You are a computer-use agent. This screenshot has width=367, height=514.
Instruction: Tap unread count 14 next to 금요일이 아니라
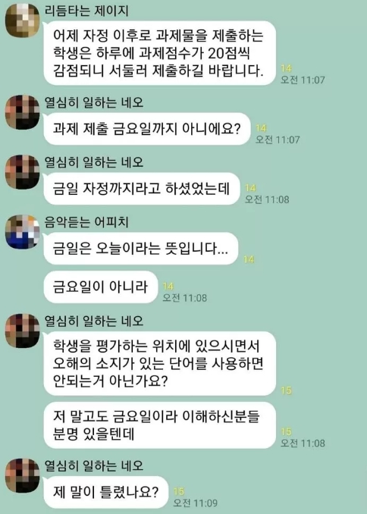tap(168, 286)
